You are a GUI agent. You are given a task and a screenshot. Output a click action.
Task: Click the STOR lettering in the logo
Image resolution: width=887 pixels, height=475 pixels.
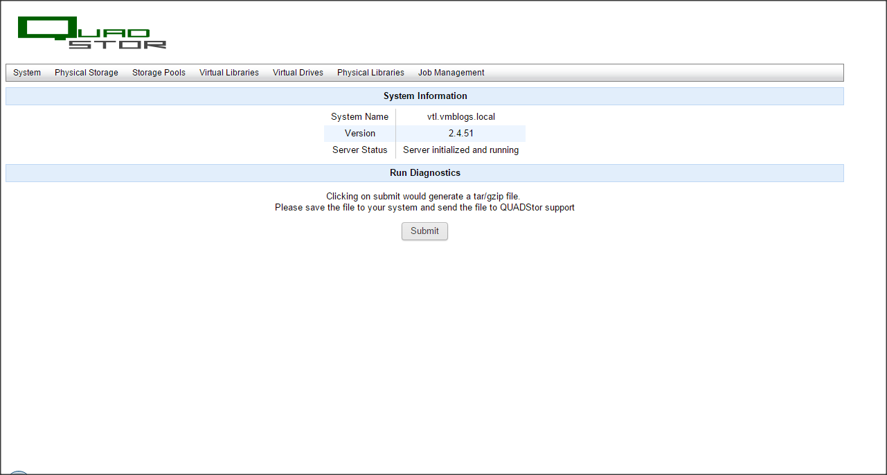[118, 44]
